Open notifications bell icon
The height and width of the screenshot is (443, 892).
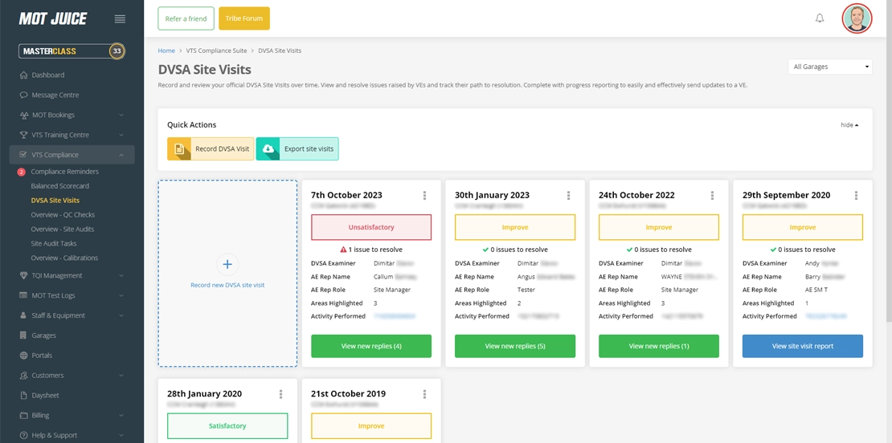[x=820, y=18]
